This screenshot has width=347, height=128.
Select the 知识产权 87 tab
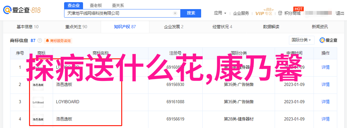click(125, 27)
